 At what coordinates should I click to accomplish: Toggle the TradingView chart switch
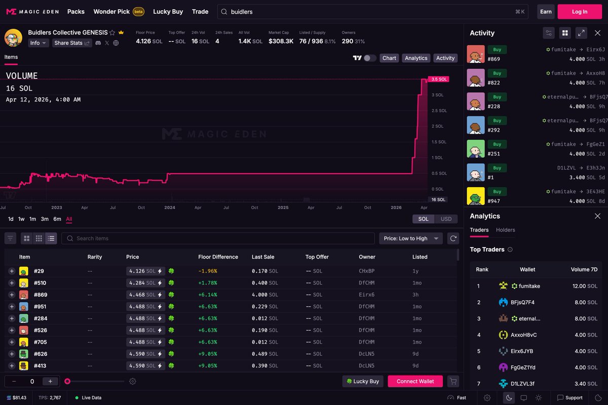[x=370, y=58]
